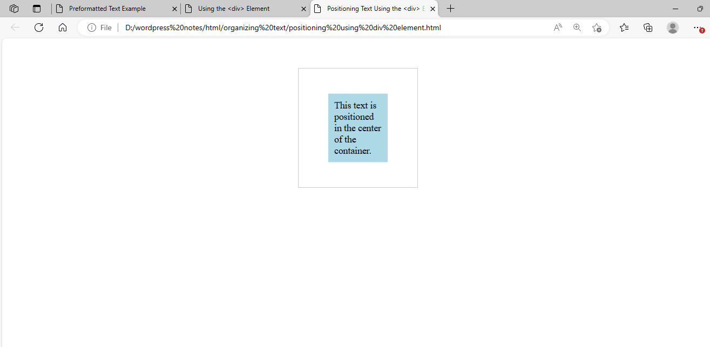Activate the Read aloud icon
Viewport: 710px width, 347px height.
pyautogui.click(x=558, y=28)
